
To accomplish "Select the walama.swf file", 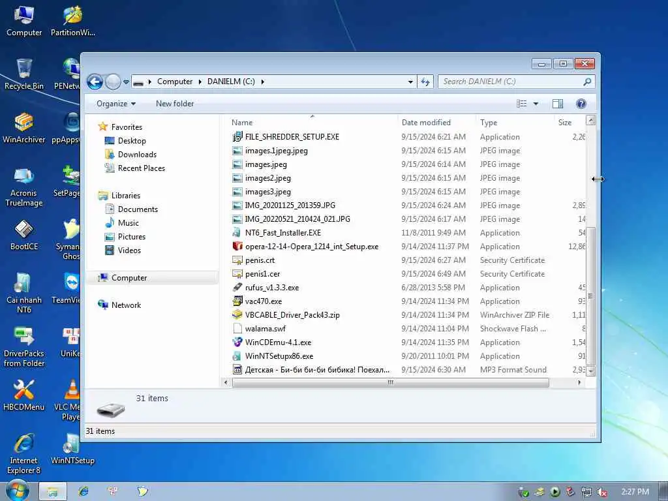I will (265, 329).
